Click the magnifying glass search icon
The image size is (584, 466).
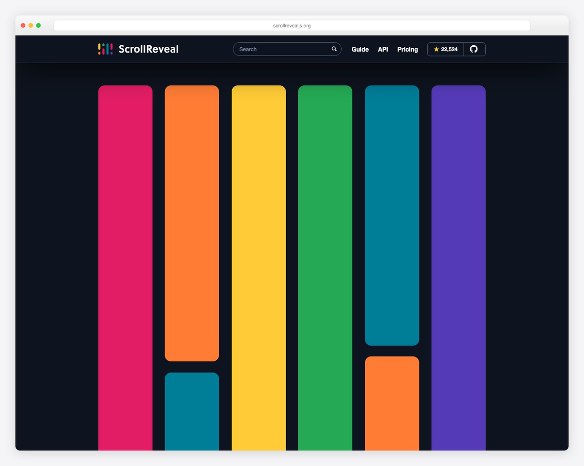coord(334,49)
